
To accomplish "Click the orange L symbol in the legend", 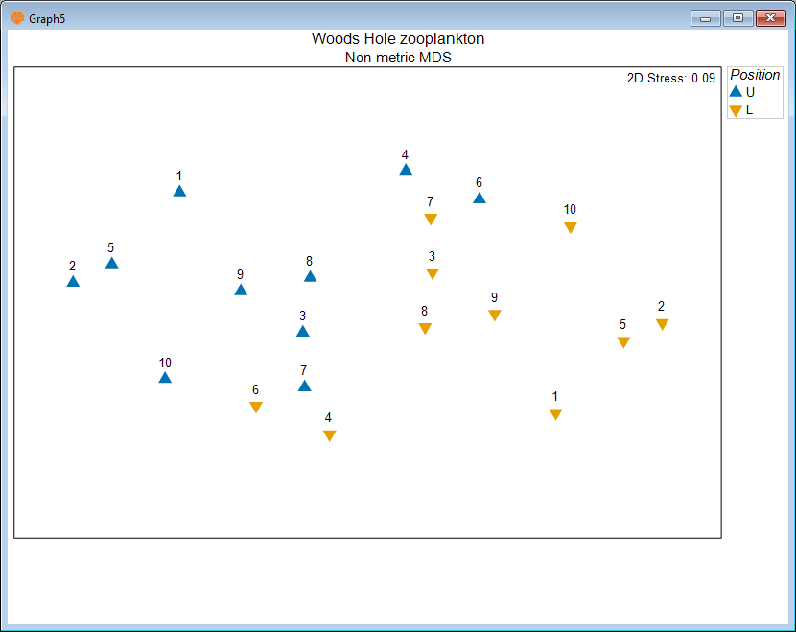I will point(737,110).
